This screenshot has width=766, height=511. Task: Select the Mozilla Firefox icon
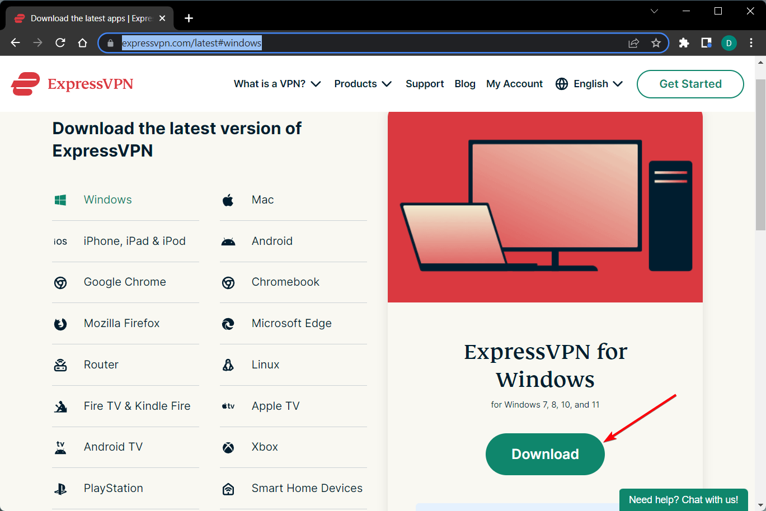tap(60, 323)
